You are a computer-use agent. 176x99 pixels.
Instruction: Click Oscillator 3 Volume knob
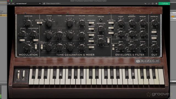(82, 47)
